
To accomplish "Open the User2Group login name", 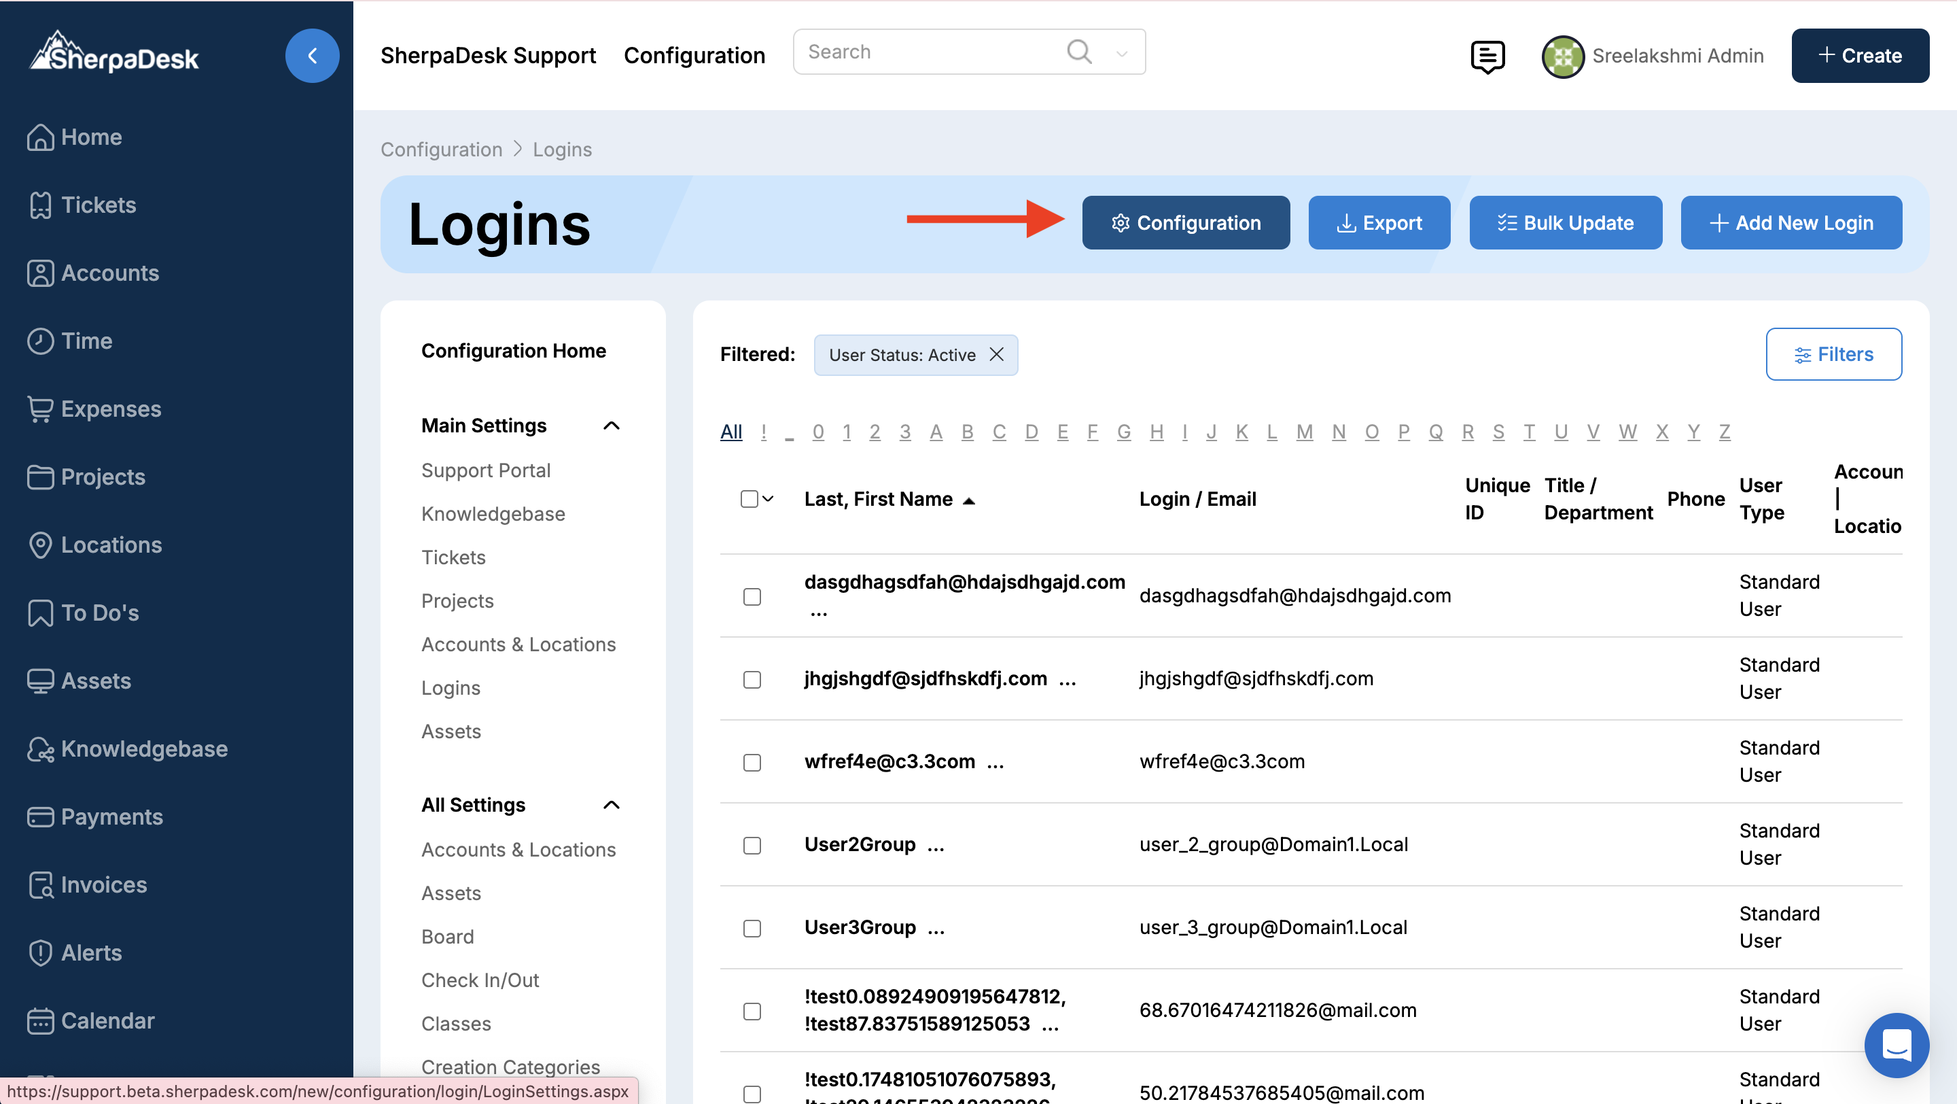I will (860, 844).
